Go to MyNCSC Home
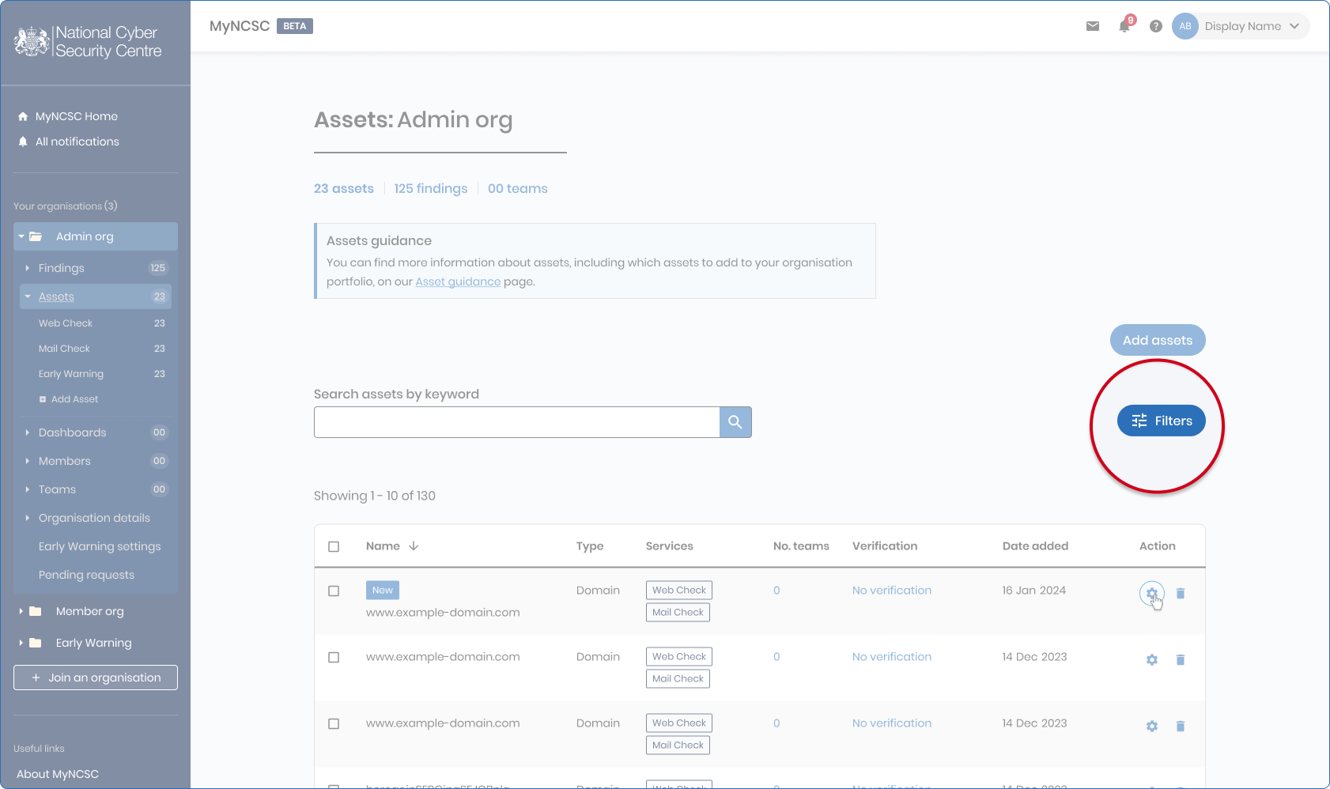 [x=77, y=116]
